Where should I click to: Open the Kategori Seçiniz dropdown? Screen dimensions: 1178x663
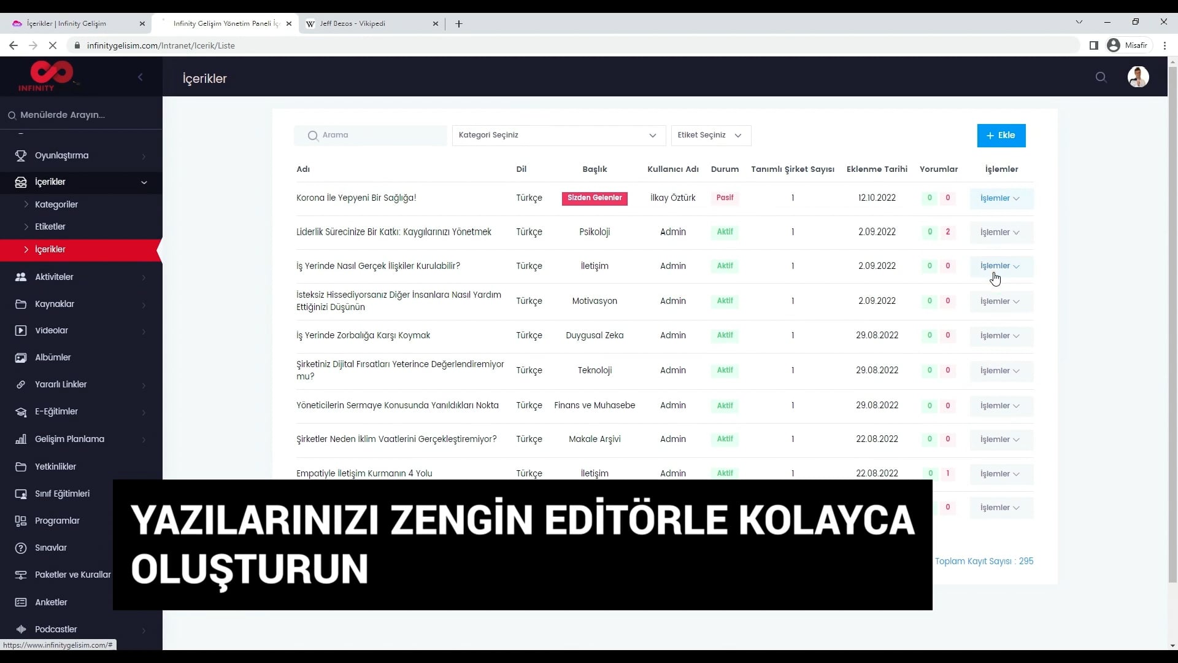point(558,135)
